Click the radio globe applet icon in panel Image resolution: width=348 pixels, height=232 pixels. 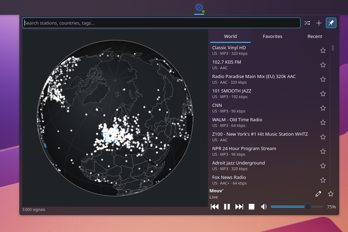(x=199, y=7)
